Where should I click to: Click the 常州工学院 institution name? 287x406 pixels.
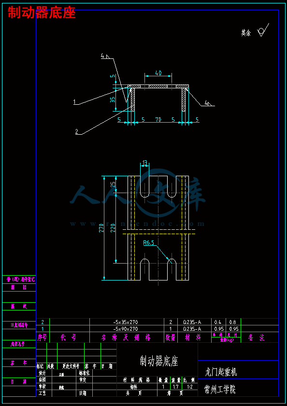click(220, 389)
